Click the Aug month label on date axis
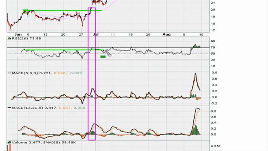 [167, 34]
